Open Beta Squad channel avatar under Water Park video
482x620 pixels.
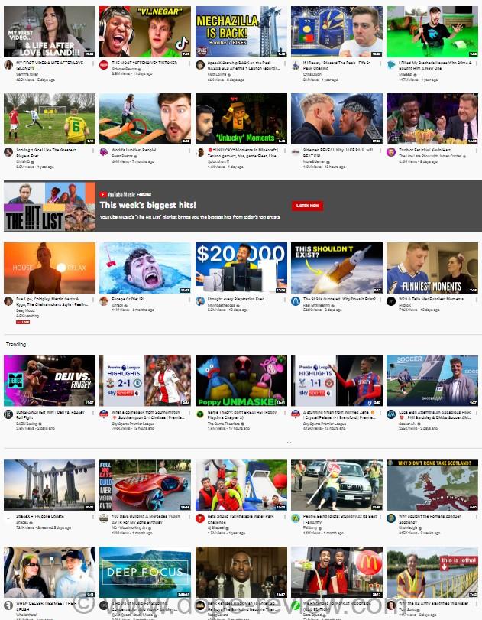199,518
